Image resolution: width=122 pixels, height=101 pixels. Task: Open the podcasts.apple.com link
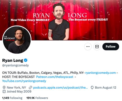[x=60, y=88]
